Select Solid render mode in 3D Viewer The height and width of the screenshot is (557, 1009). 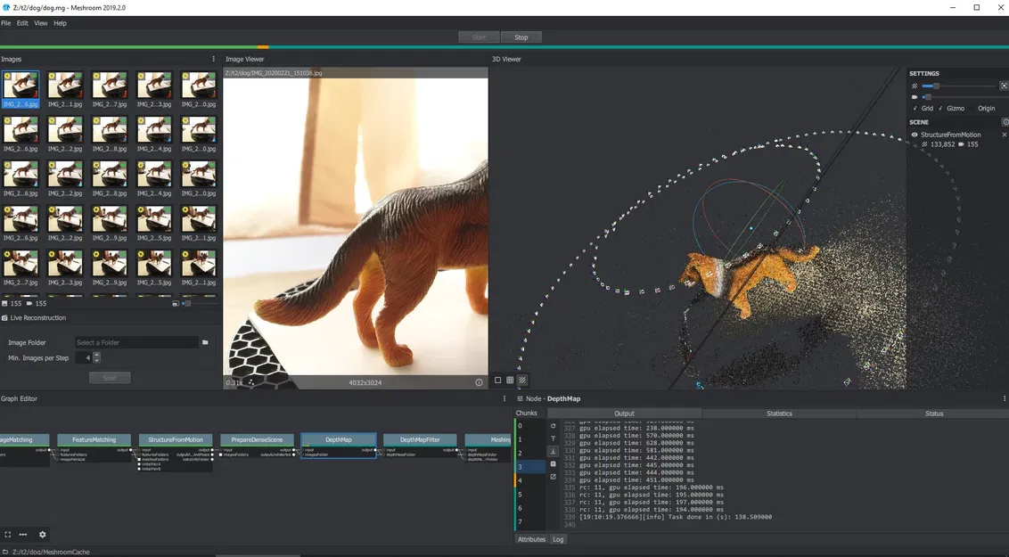[497, 381]
